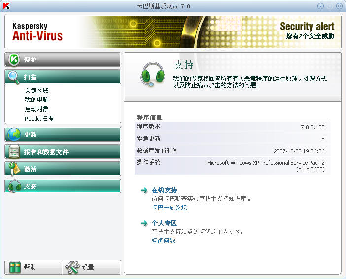
Task: Click the arrow icon beside 在线支持
Action: (x=144, y=190)
